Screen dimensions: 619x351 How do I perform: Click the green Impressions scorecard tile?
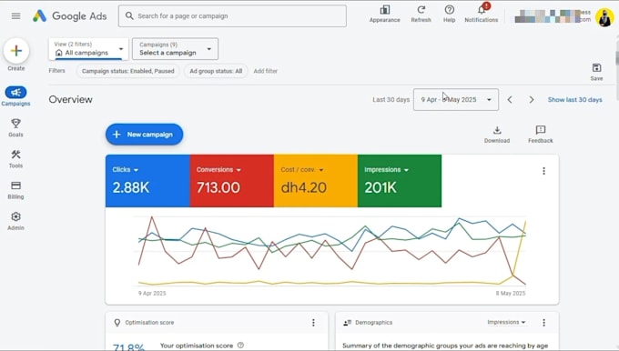coord(400,181)
